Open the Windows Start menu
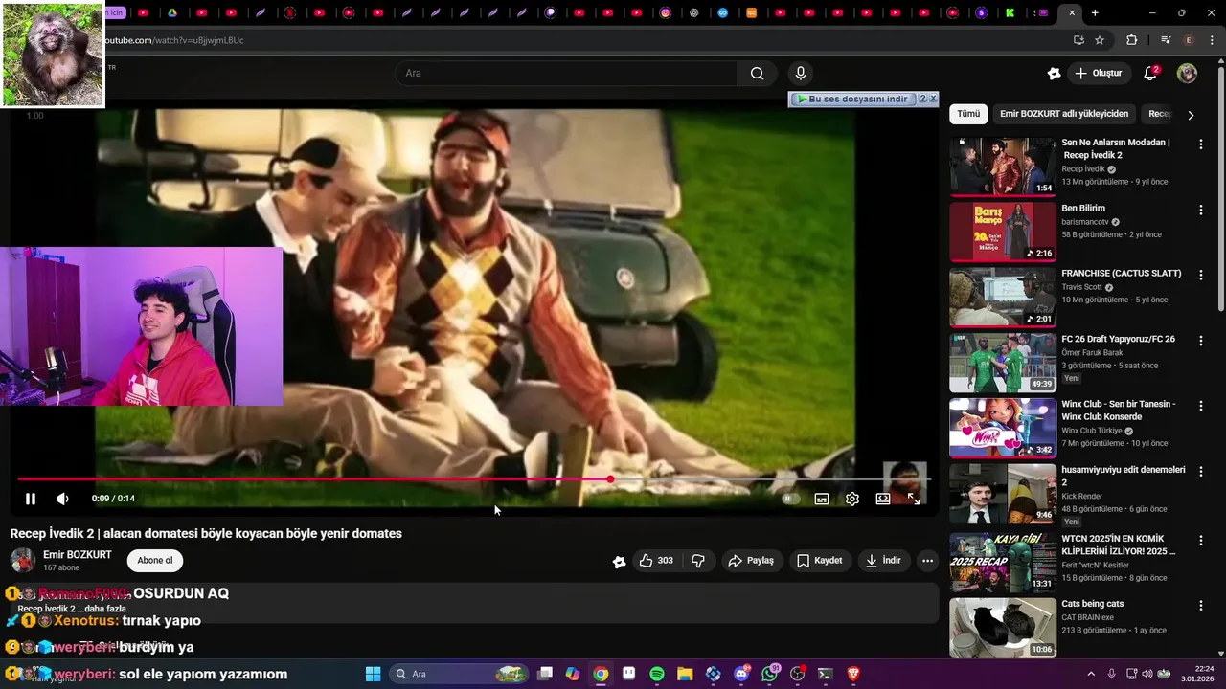This screenshot has height=689, width=1226. point(374,674)
